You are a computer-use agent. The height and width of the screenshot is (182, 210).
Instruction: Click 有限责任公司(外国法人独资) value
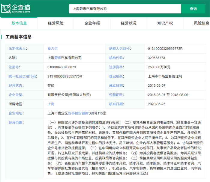69,95
